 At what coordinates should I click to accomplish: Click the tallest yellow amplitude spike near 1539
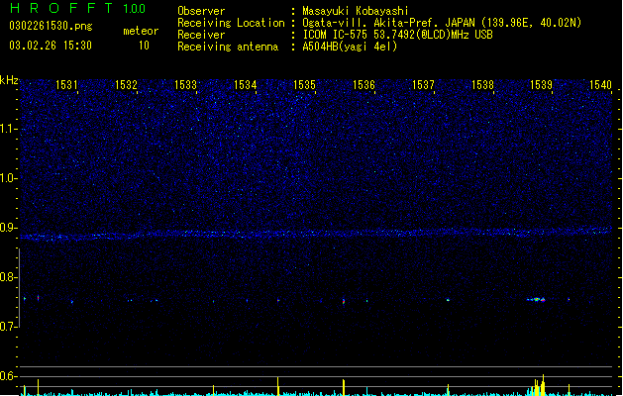point(543,384)
